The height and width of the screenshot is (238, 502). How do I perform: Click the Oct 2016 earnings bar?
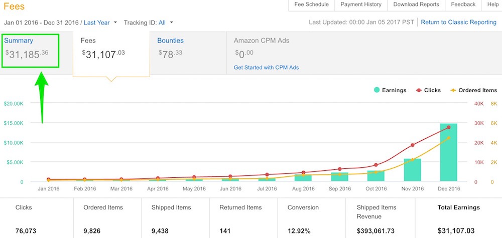coord(375,176)
